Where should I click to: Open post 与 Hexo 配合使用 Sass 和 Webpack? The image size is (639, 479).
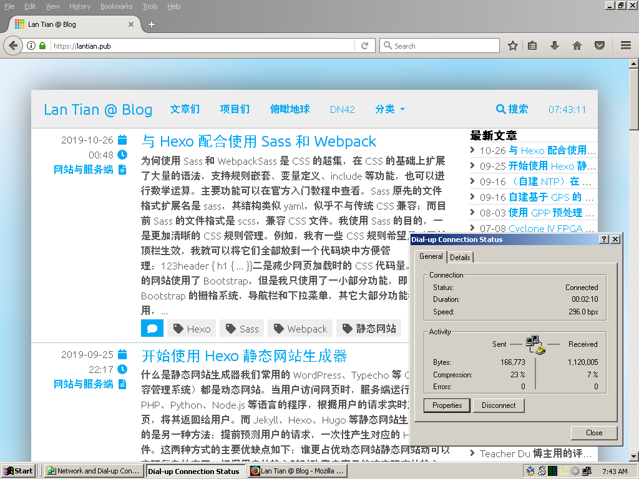[x=258, y=142]
